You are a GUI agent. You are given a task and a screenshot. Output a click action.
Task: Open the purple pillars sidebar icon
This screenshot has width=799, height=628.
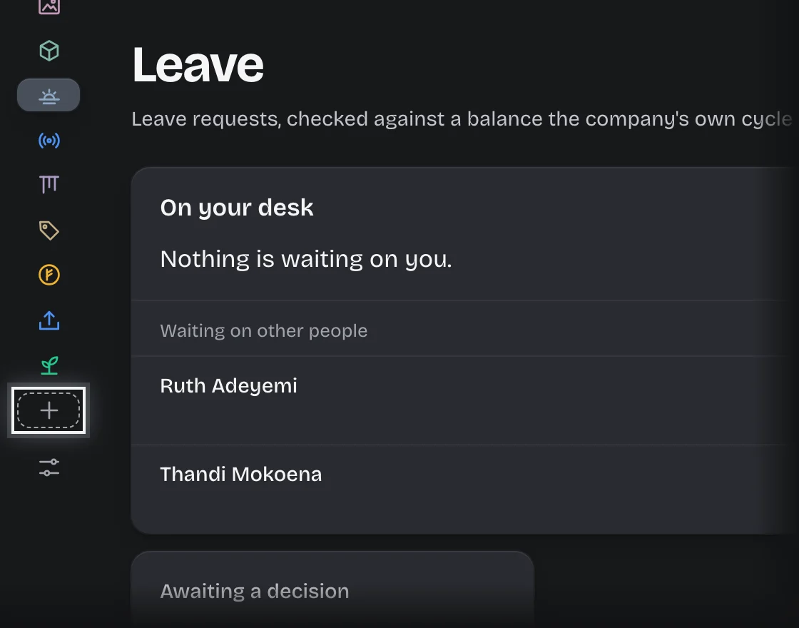tap(49, 185)
